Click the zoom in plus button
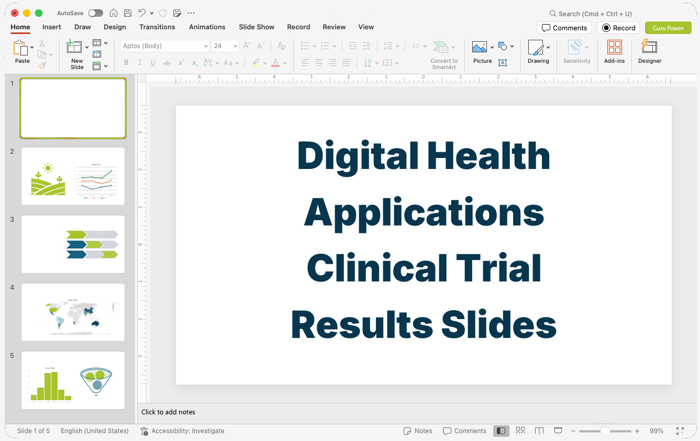This screenshot has height=441, width=700. (x=637, y=431)
